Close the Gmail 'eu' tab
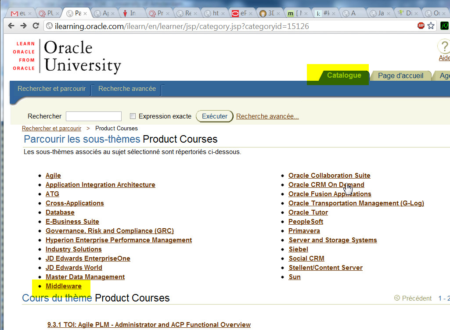Viewport: 450px width, 330px height. [30, 14]
